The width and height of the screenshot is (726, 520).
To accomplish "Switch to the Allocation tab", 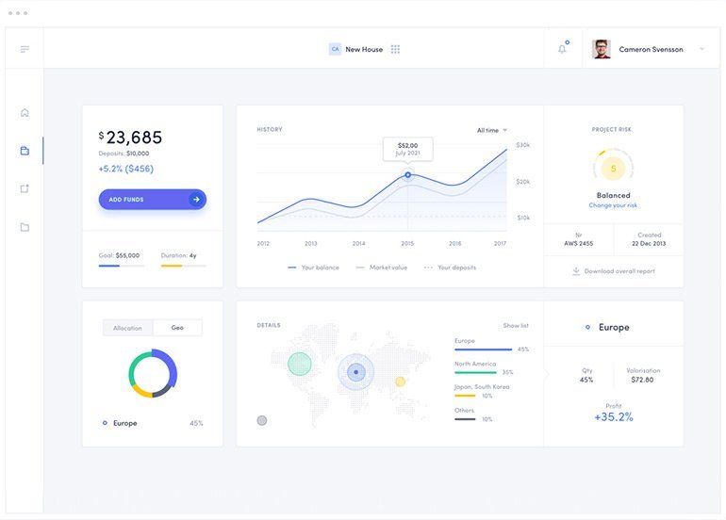I will pyautogui.click(x=127, y=328).
